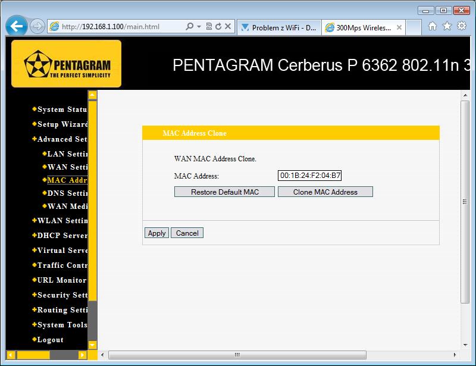Click the search magnifier in address bar

pyautogui.click(x=189, y=26)
